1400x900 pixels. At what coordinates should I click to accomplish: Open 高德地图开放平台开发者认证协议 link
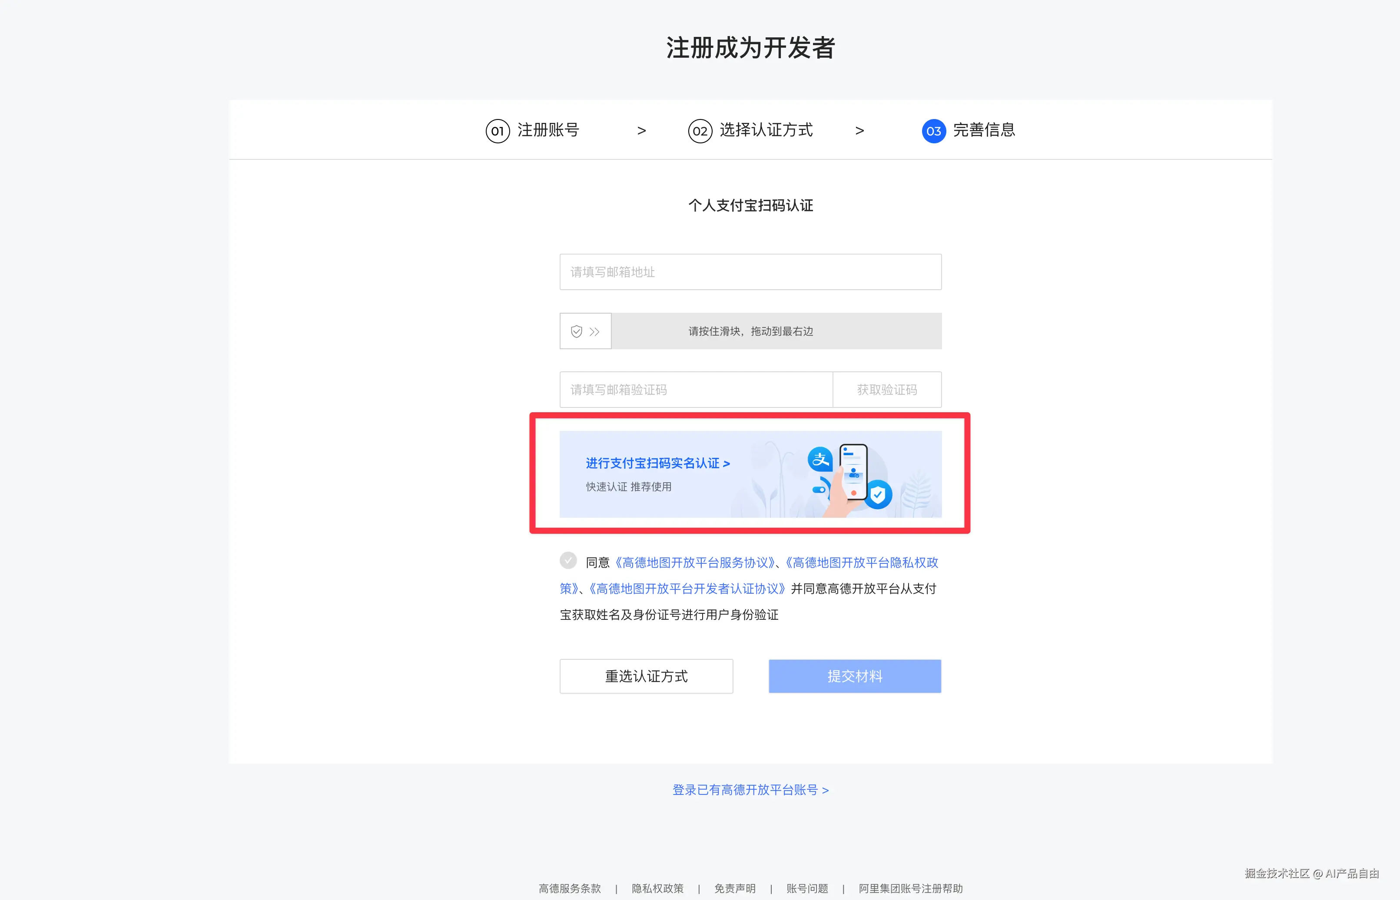click(x=687, y=589)
